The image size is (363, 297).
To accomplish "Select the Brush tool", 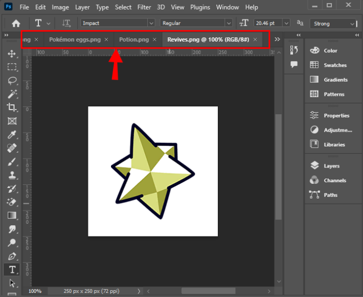I will click(x=12, y=162).
